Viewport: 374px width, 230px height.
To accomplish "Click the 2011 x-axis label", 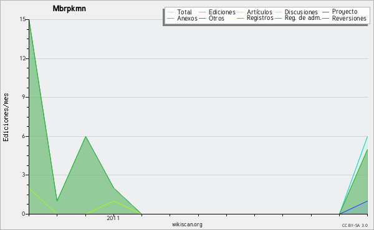I will coord(113,218).
